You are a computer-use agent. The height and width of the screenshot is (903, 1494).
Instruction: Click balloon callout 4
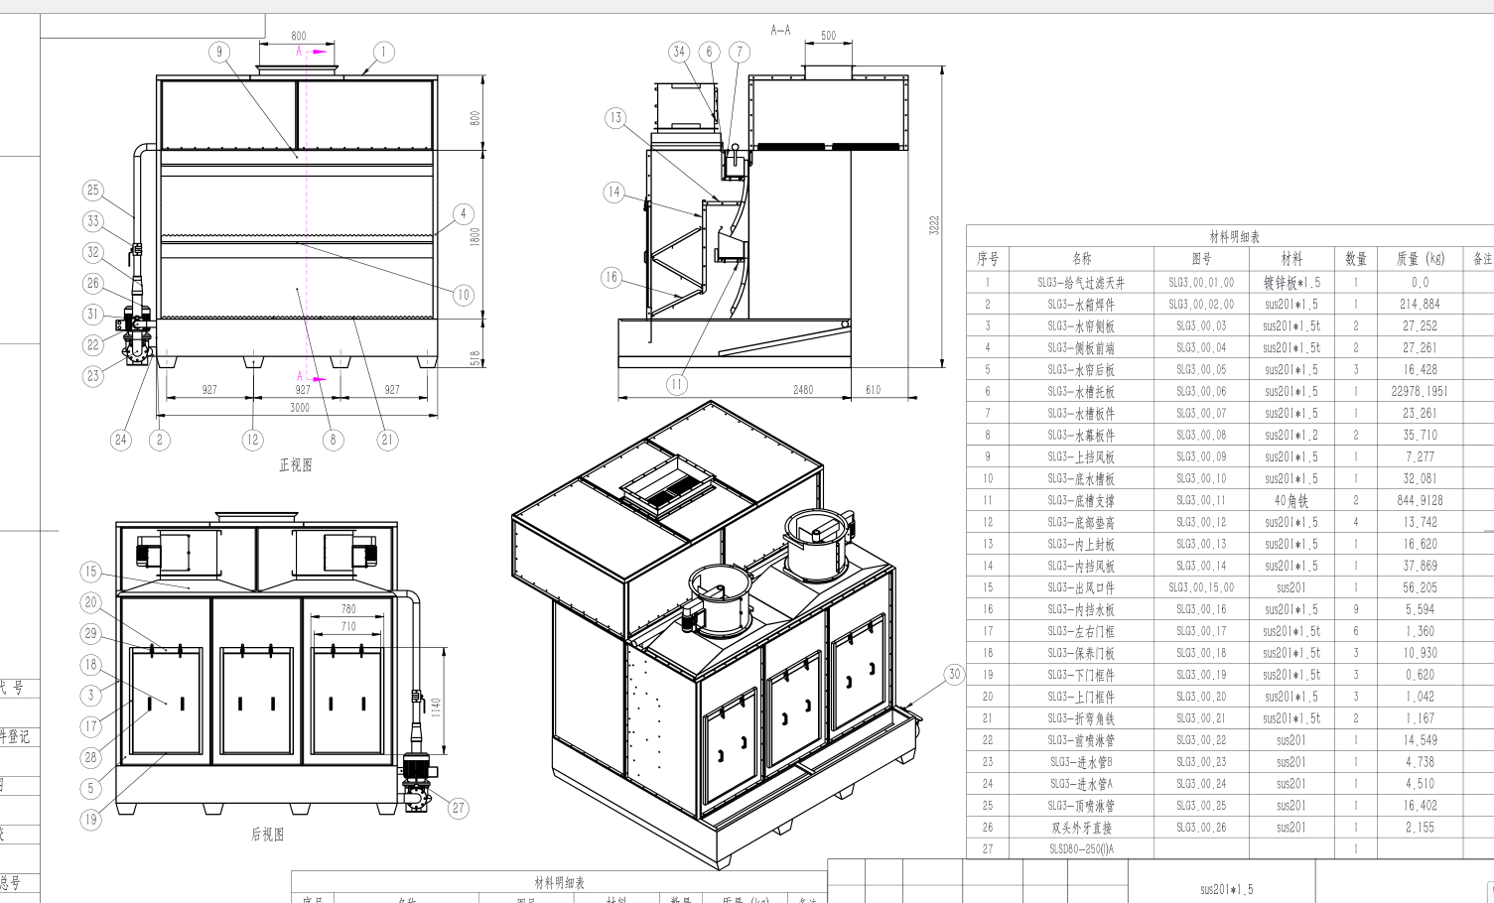[x=464, y=213]
